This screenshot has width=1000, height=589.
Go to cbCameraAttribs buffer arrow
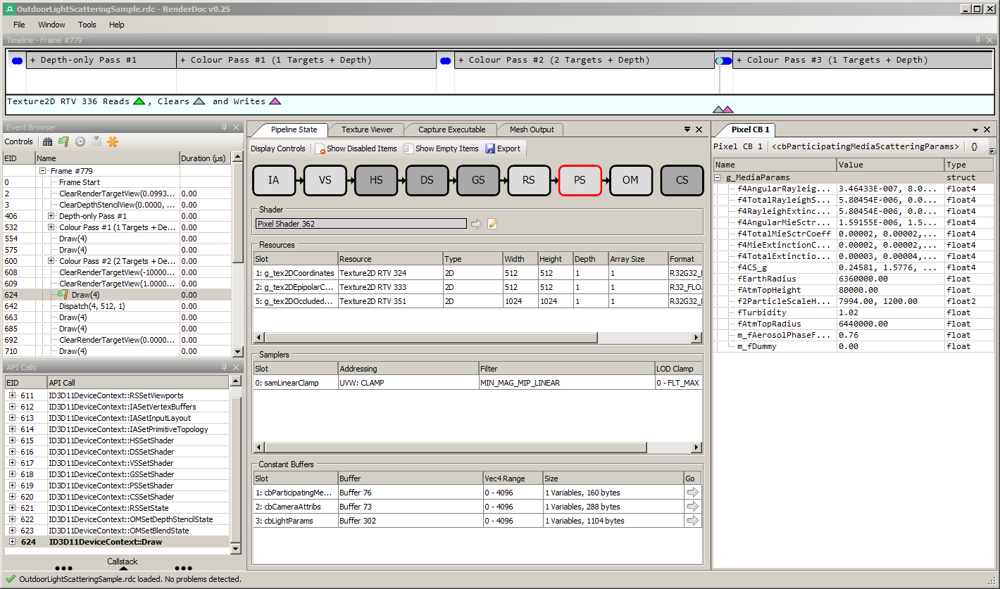tap(692, 507)
